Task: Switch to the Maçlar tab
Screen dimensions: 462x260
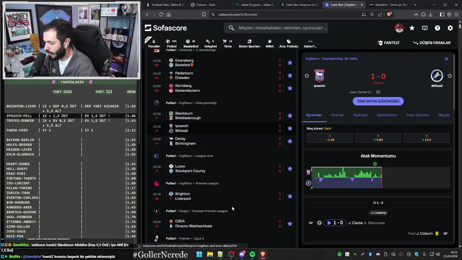Action: (444, 115)
